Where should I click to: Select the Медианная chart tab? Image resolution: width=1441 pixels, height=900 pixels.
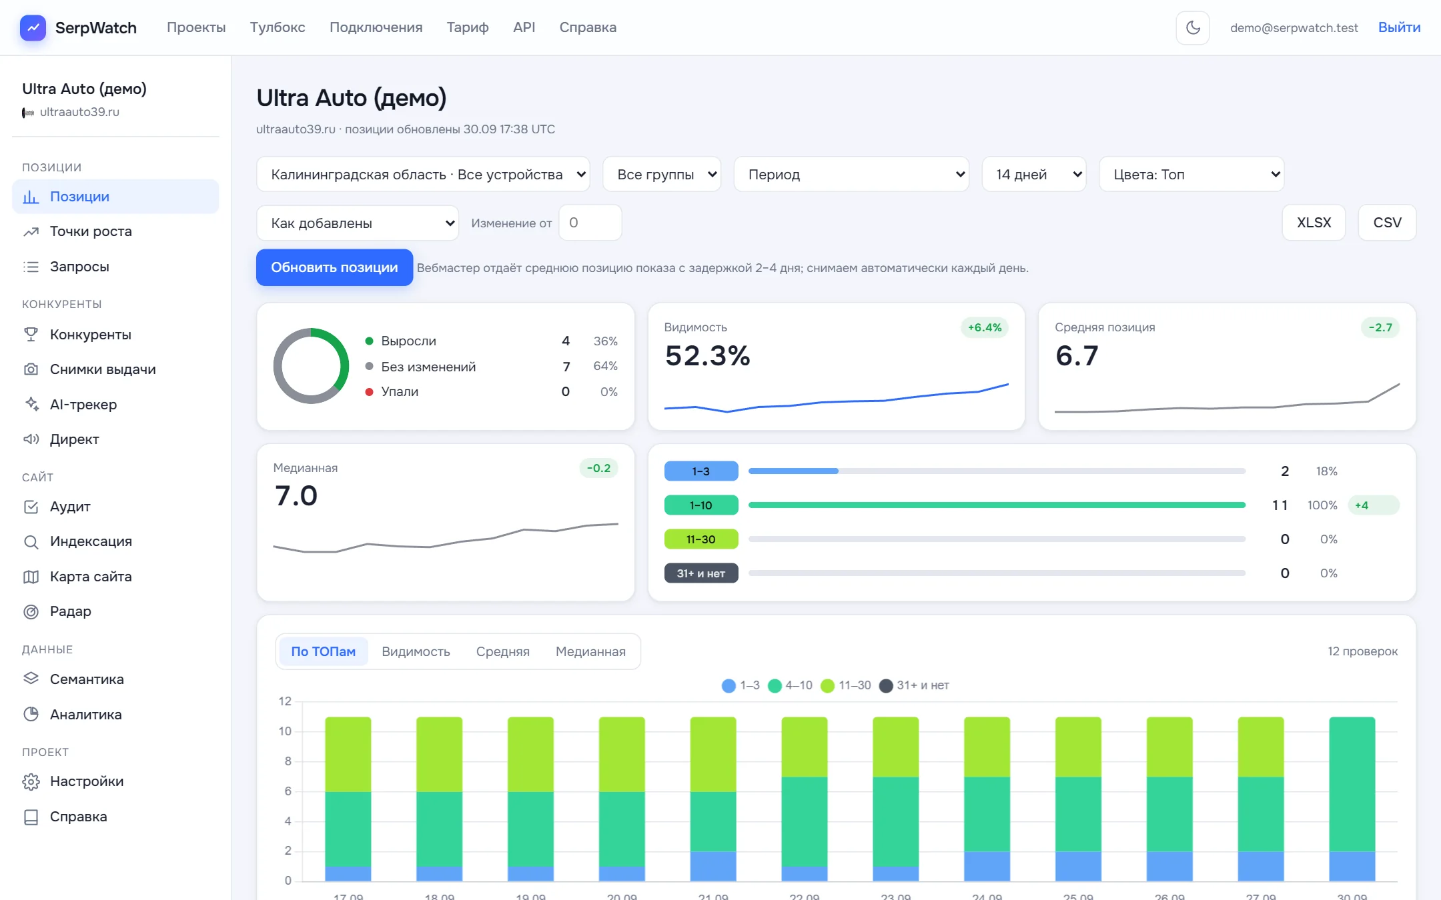click(590, 651)
